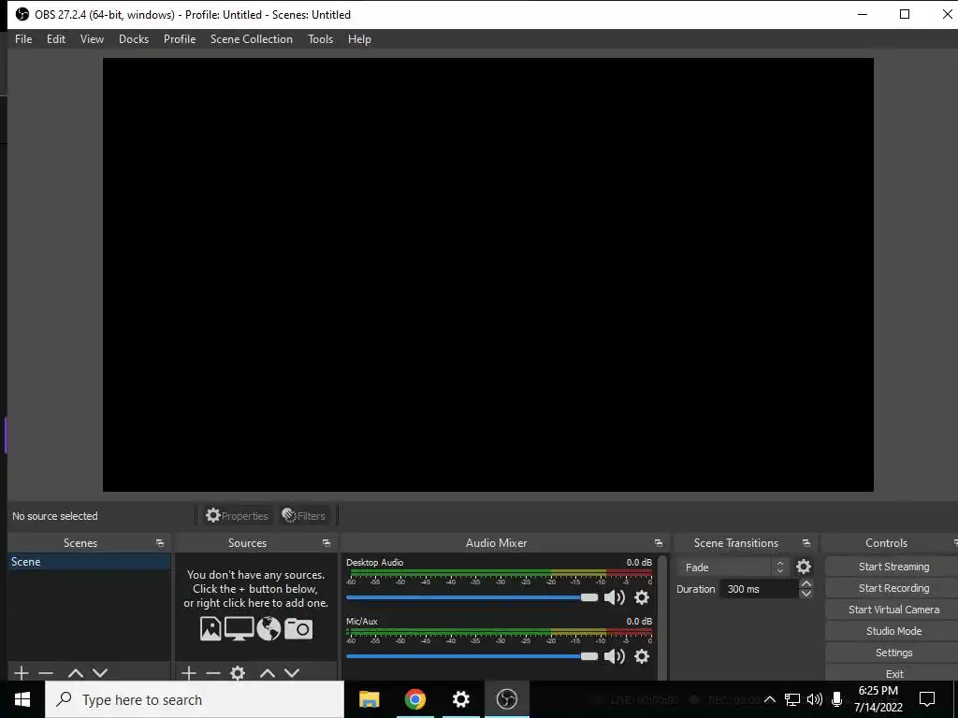
Task: Click Start Streaming button
Action: 893,567
